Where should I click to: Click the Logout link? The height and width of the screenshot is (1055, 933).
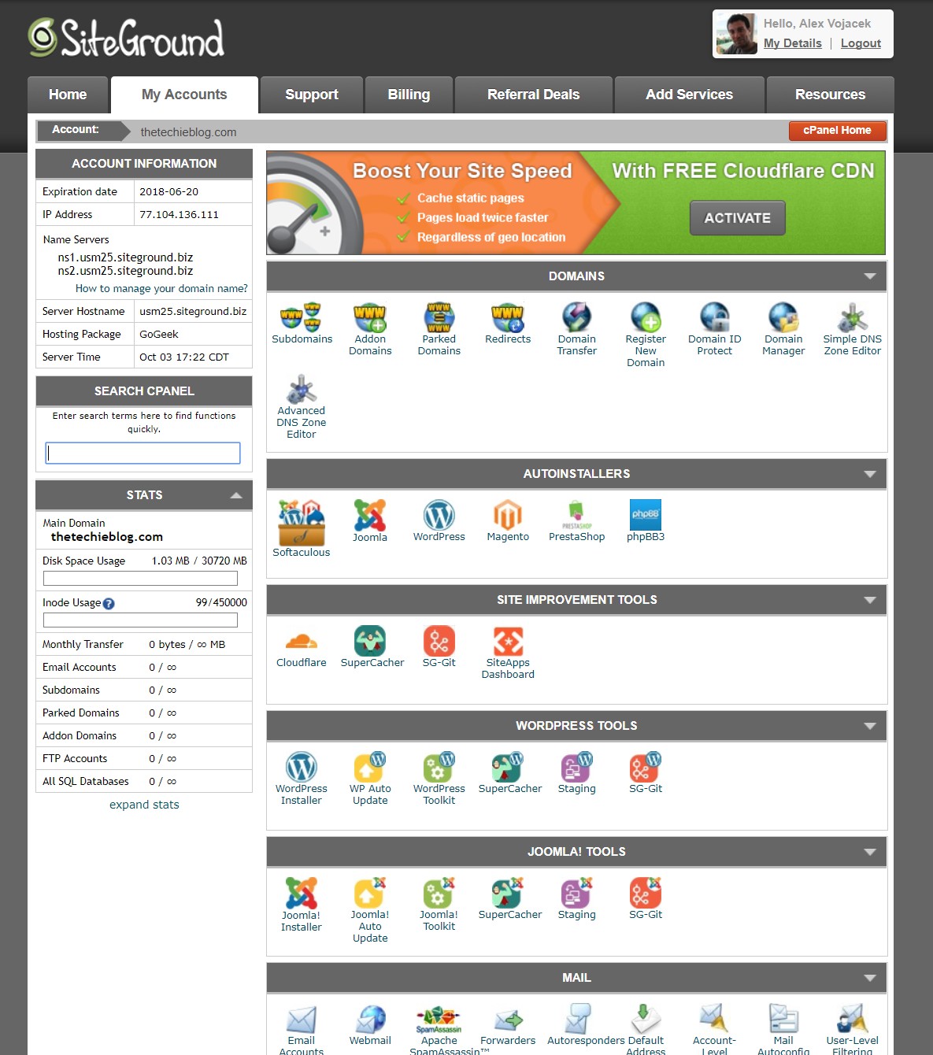click(861, 43)
